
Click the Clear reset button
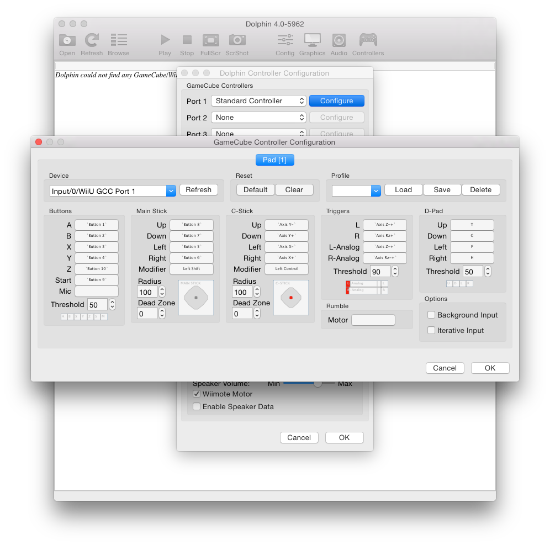coord(294,190)
